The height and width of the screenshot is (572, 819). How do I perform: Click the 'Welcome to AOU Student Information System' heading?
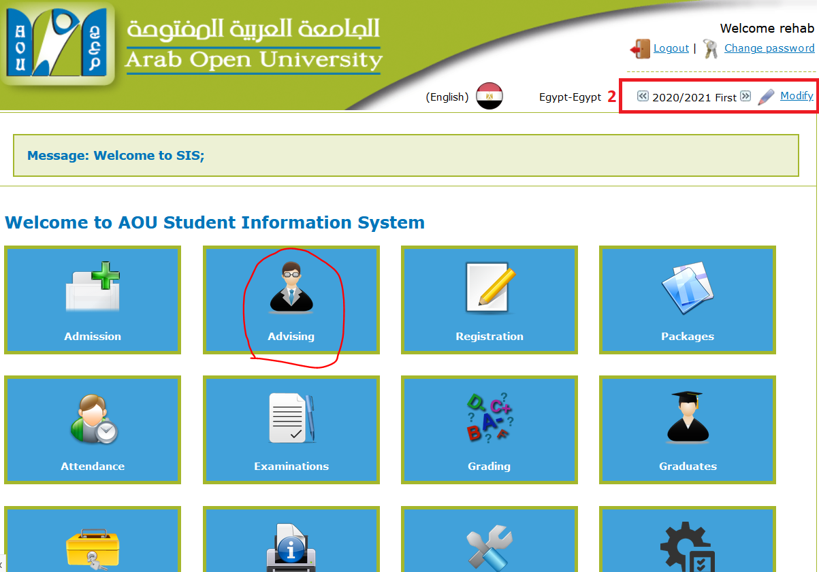pyautogui.click(x=214, y=222)
